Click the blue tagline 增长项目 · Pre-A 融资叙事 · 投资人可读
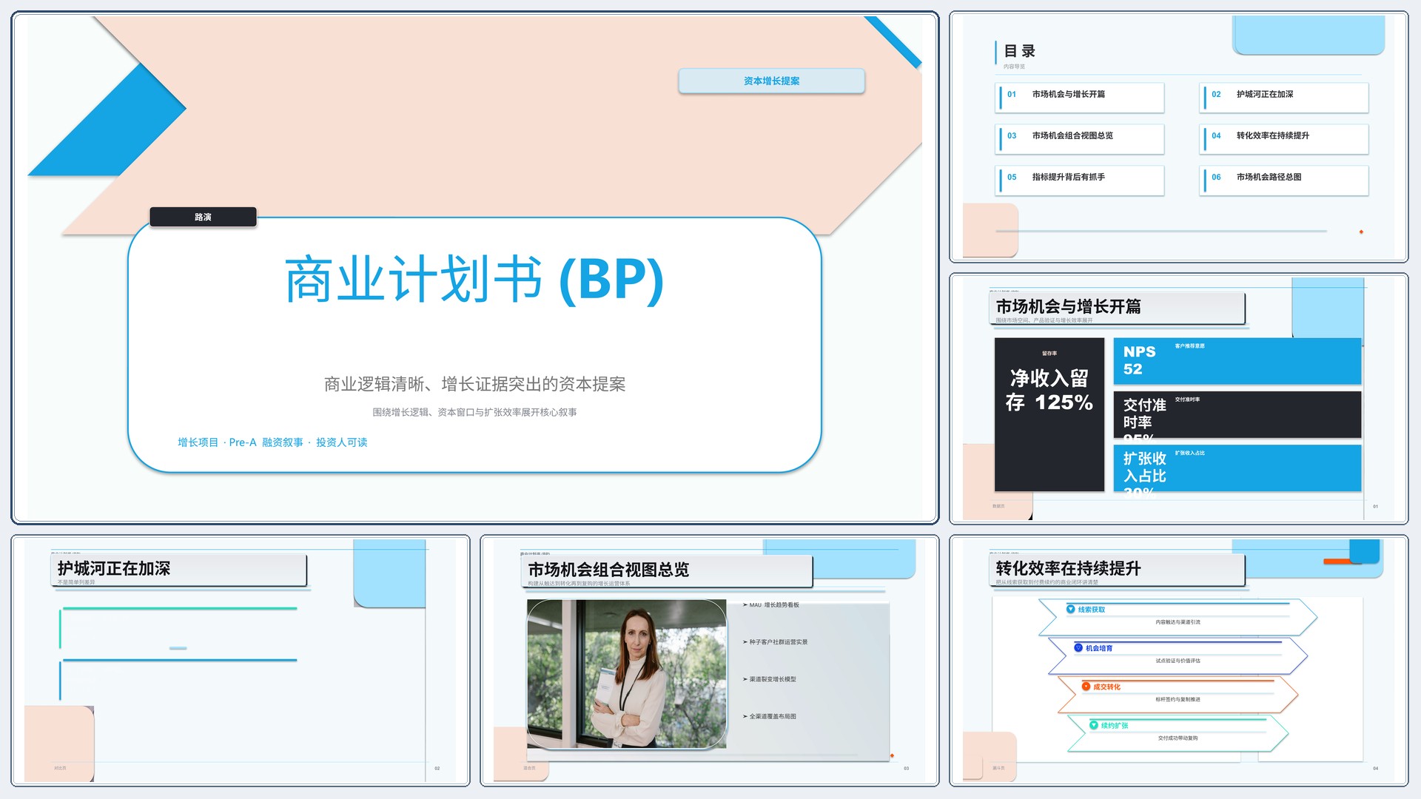This screenshot has height=799, width=1421. 272,442
